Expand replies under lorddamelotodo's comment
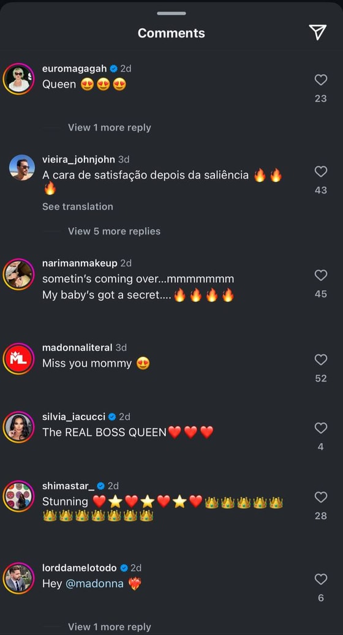The width and height of the screenshot is (343, 635). coord(110,627)
